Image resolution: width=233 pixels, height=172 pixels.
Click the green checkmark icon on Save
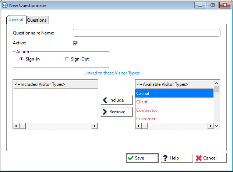tap(130, 158)
